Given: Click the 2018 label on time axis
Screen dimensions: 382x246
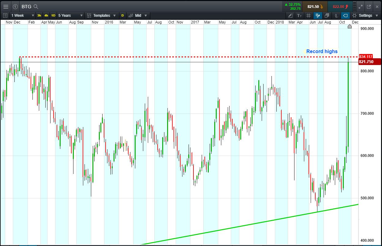Looking at the screenshot, I should 280,22.
